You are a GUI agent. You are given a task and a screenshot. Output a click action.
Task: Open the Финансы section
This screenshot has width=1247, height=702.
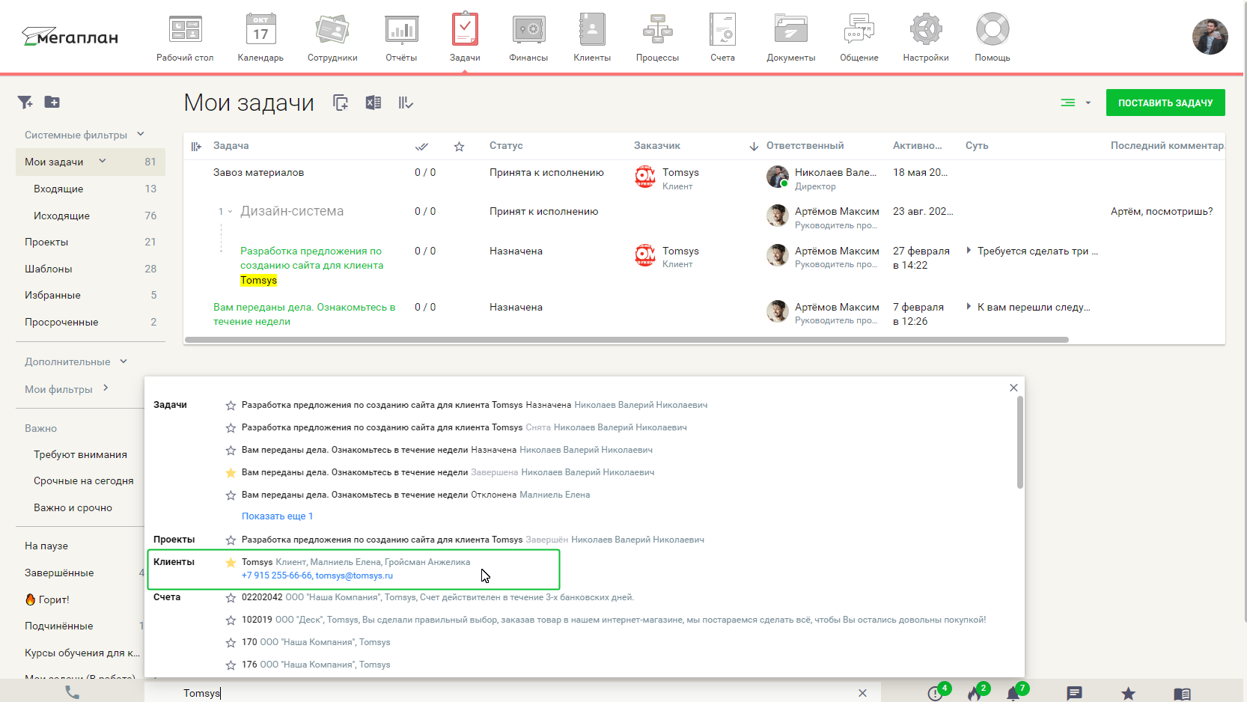point(528,37)
